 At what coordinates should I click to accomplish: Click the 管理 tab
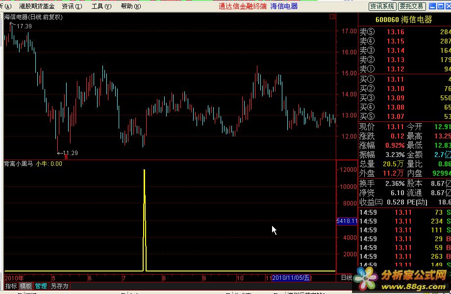pyautogui.click(x=41, y=286)
